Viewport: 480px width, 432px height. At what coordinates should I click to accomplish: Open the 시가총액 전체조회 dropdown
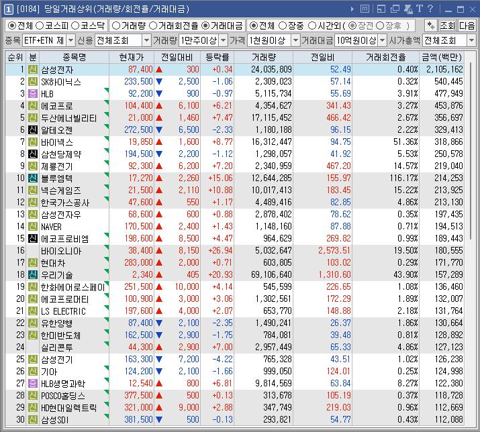(x=471, y=40)
